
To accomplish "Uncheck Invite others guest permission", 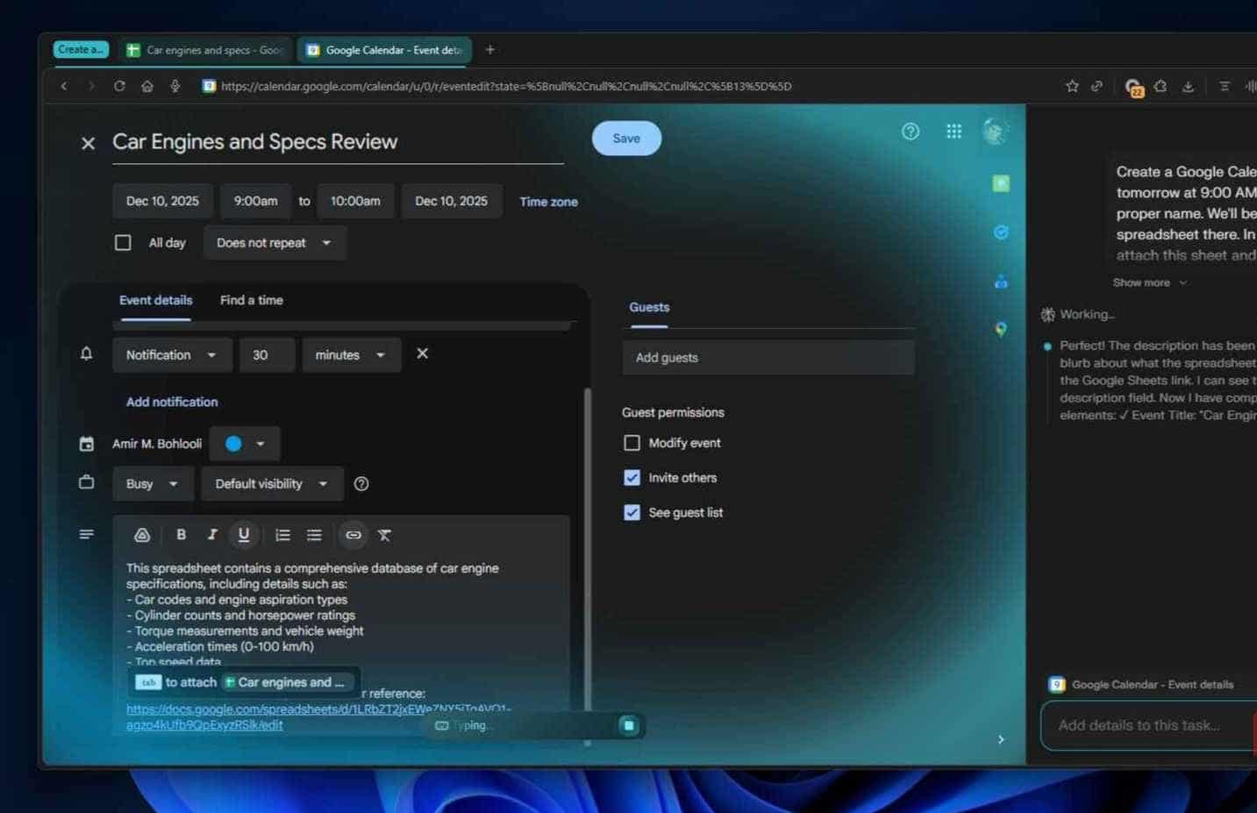I will pos(632,478).
